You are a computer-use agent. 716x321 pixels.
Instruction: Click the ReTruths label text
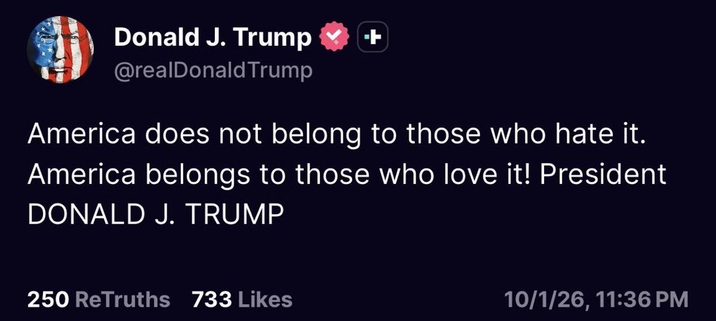(x=122, y=299)
